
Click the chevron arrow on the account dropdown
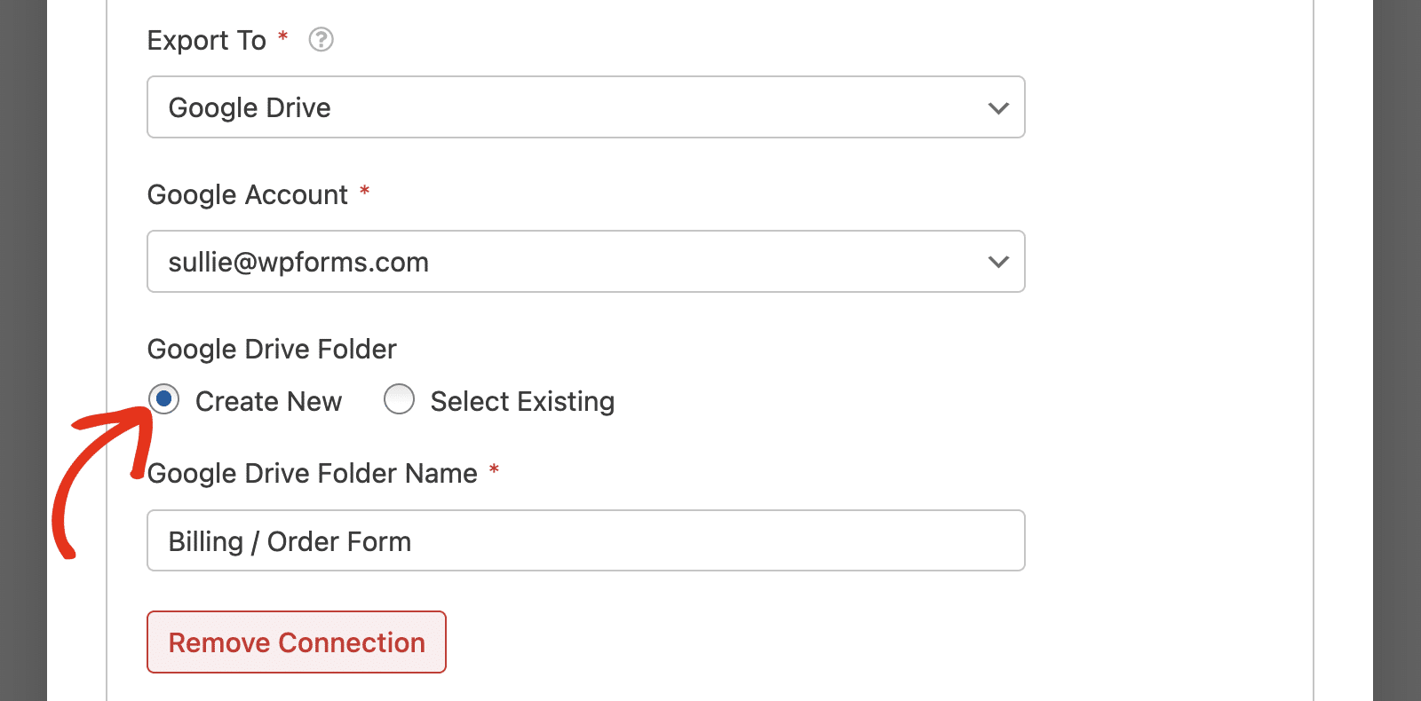[998, 263]
